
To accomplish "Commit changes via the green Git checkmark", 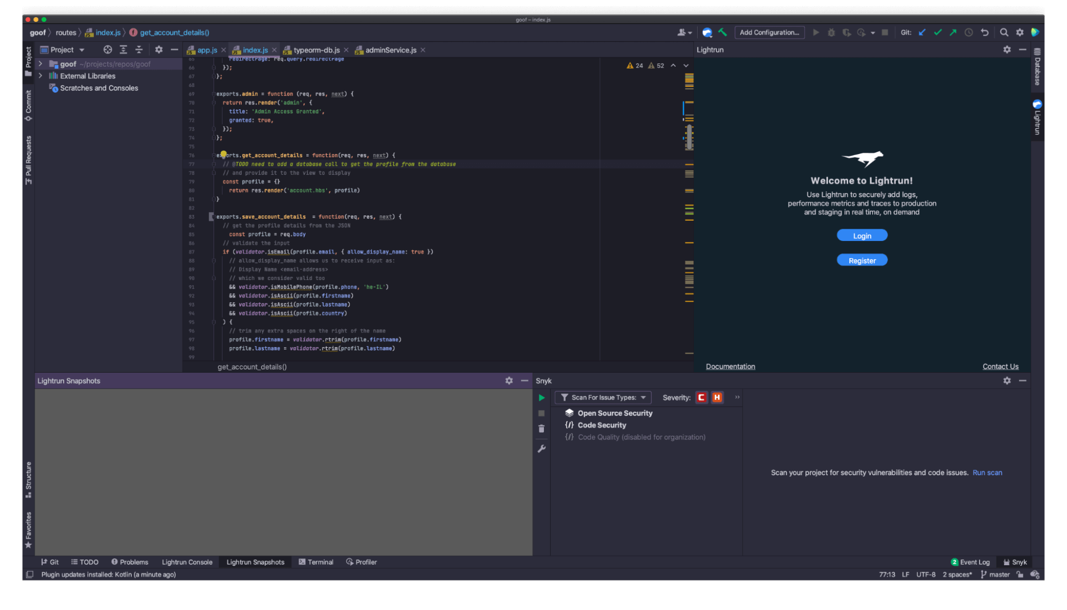I will point(937,33).
